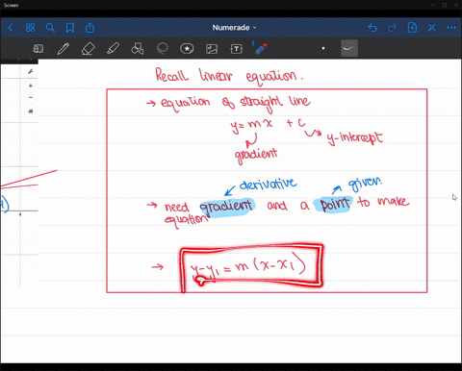The image size is (462, 371).
Task: Open the Elements sticker tool
Action: tap(187, 49)
